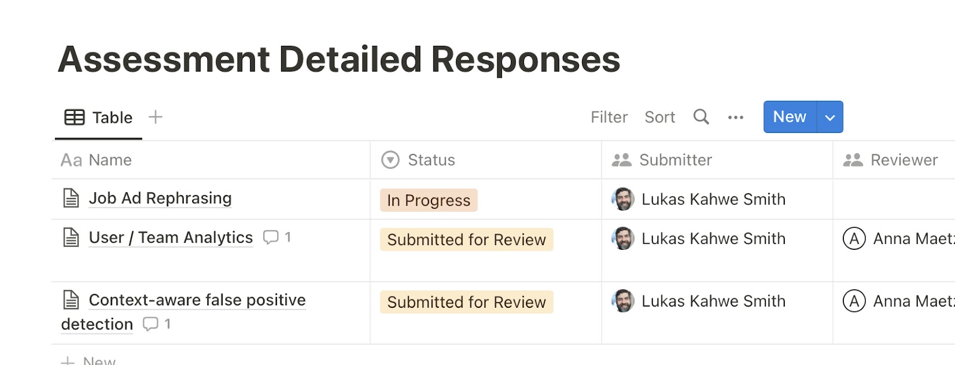Viewport: 955px width, 365px height.
Task: Open the search icon in the table toolbar
Action: coord(701,117)
